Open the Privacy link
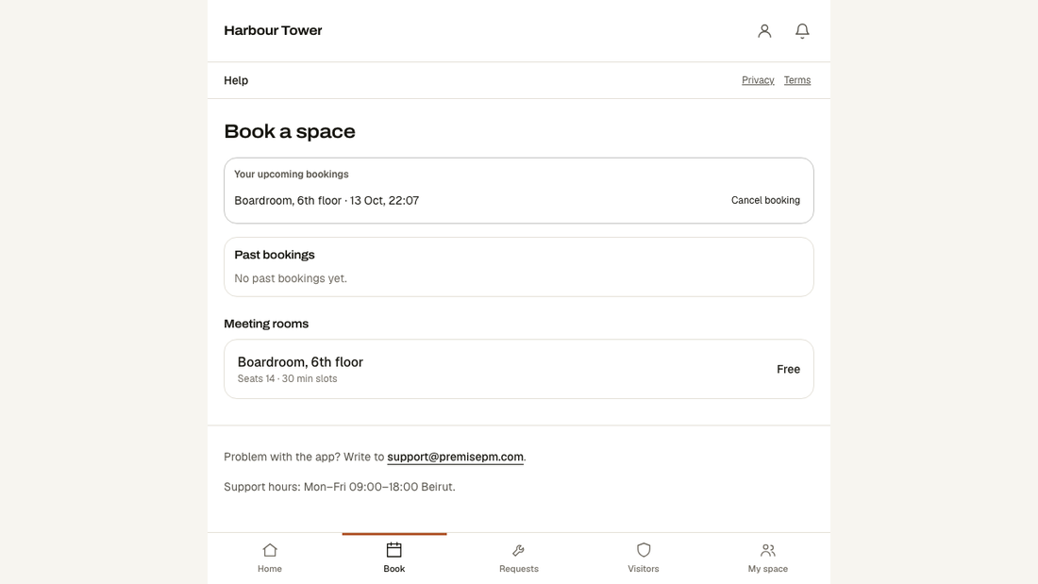1038x584 pixels. point(758,80)
